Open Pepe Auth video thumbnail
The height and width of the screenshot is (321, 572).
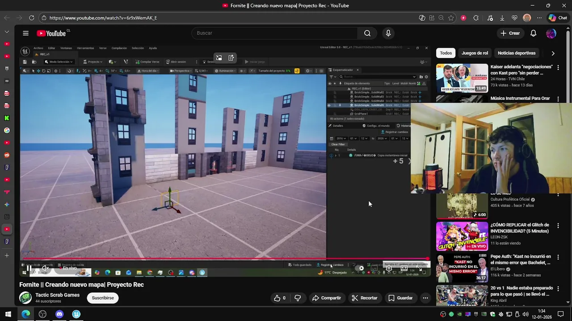click(462, 268)
